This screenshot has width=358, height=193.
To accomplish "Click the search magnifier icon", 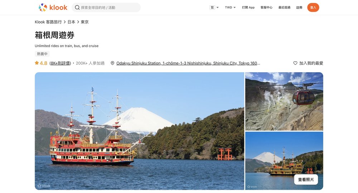I will coord(77,8).
